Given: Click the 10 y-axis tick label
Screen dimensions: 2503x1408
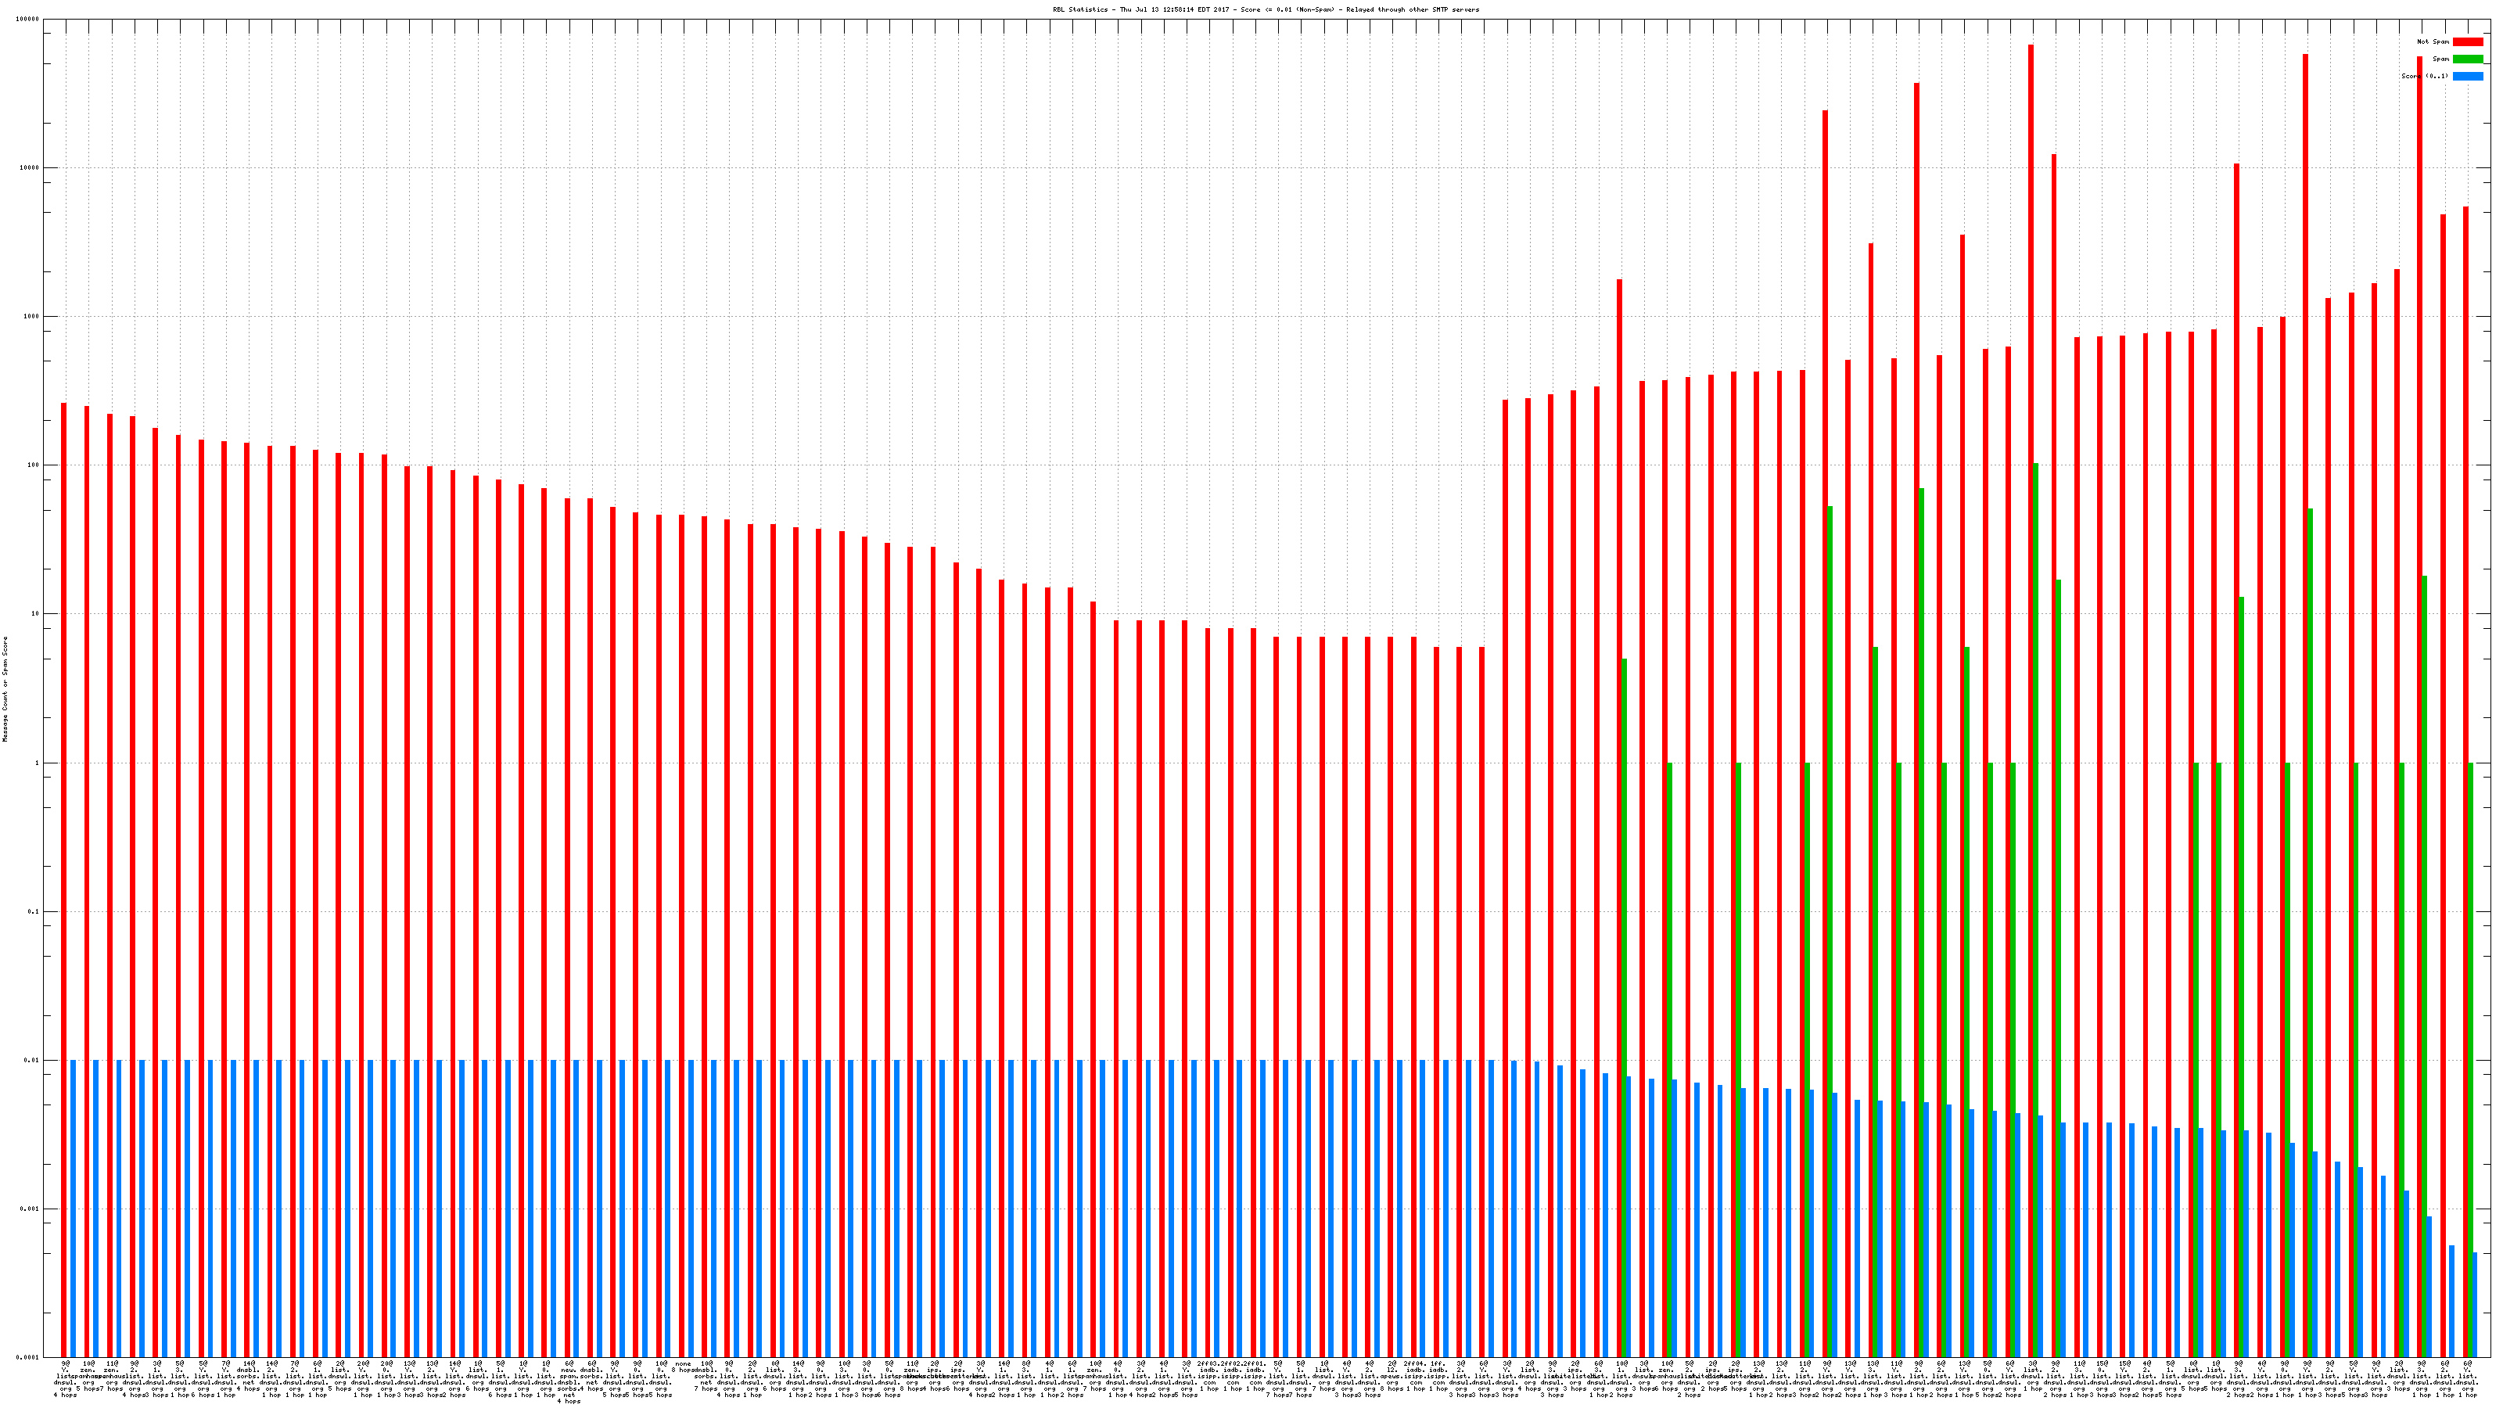Looking at the screenshot, I should coord(36,614).
